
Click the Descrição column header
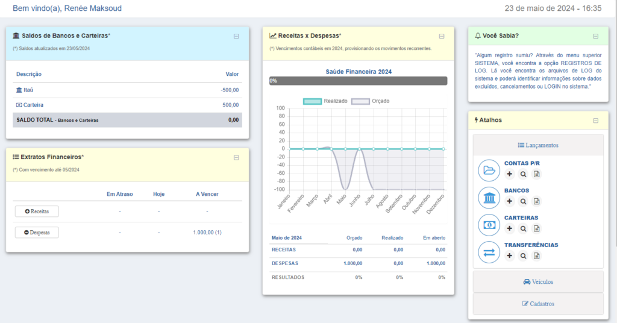click(29, 74)
